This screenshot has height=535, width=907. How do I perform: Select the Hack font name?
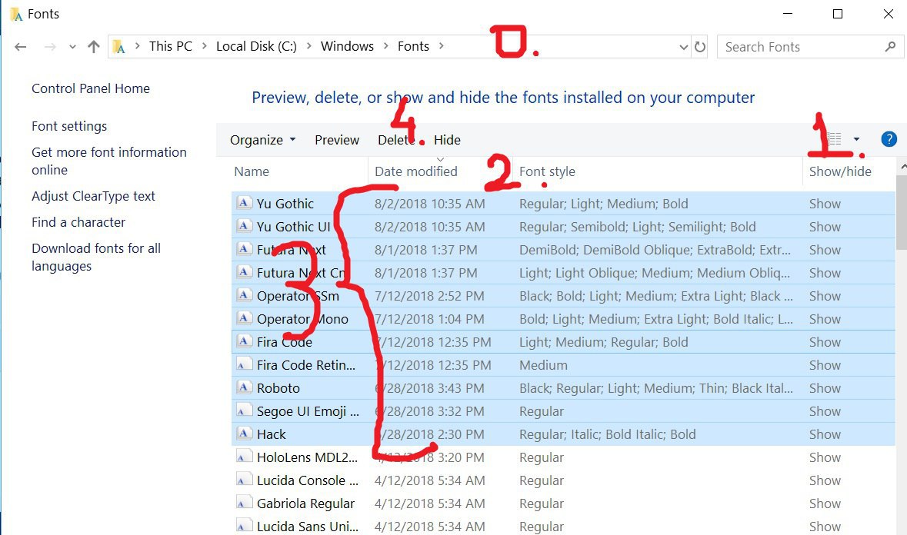272,434
